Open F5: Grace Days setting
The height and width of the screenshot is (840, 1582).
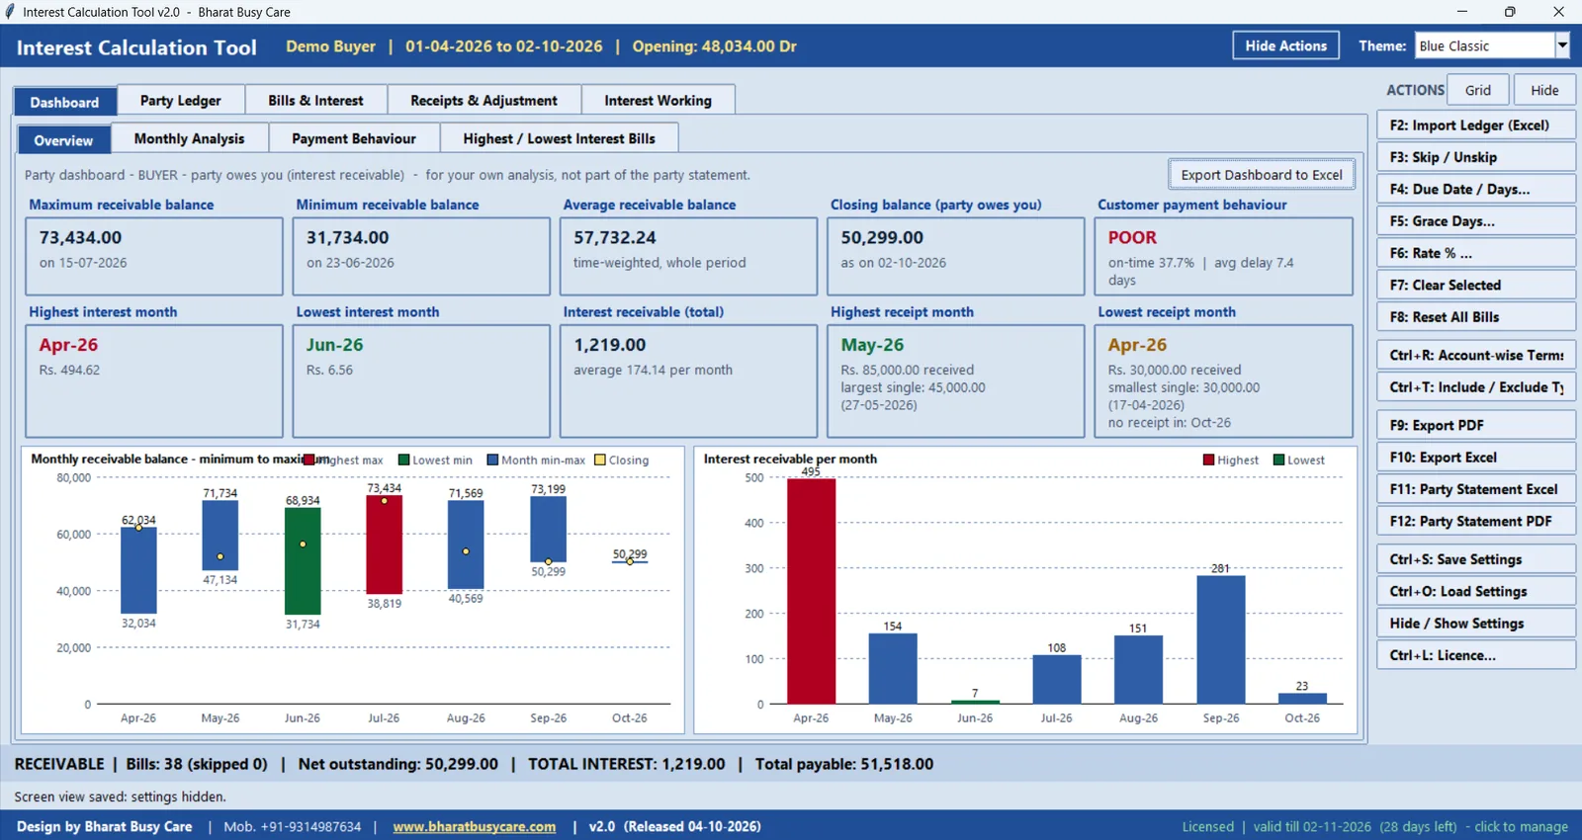pyautogui.click(x=1476, y=221)
